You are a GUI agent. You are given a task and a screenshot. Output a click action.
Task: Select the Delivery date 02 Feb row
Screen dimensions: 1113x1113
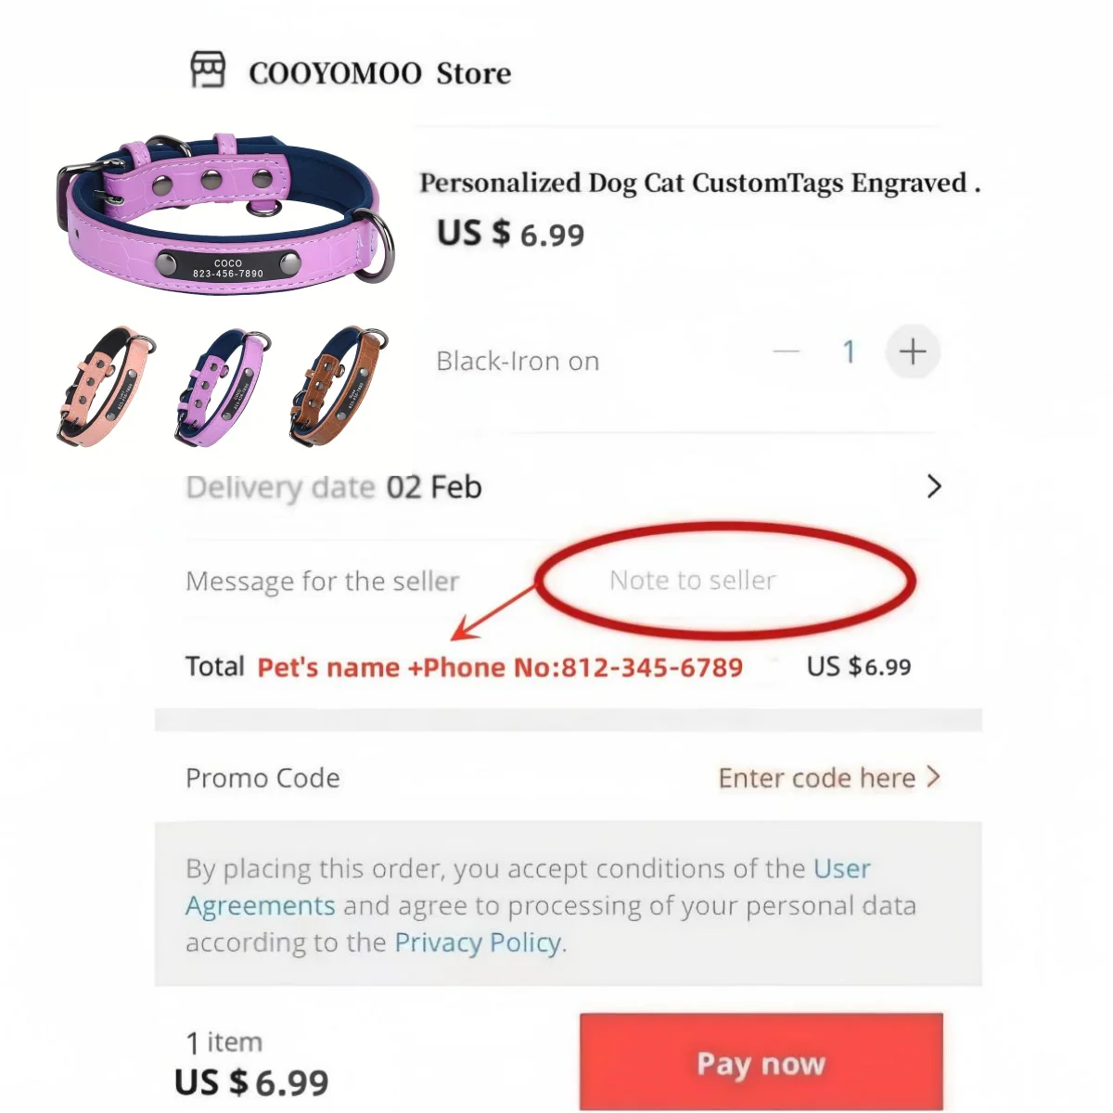334,486
